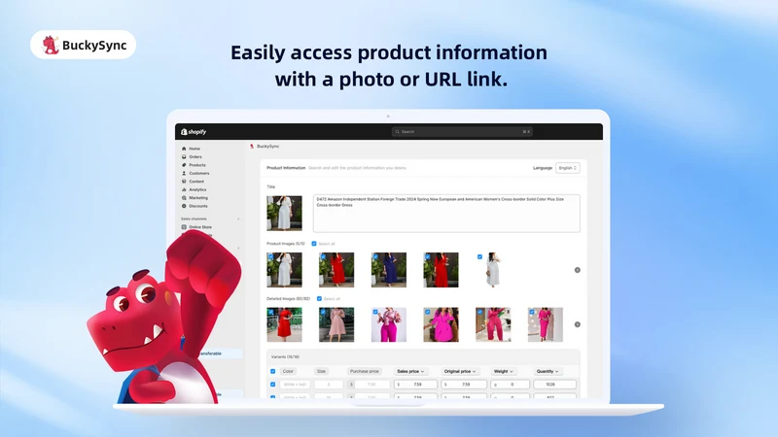Click the next arrow in the Detailed Images row

tap(577, 324)
